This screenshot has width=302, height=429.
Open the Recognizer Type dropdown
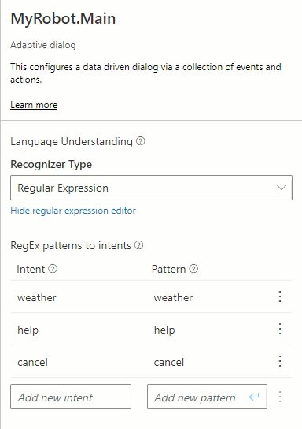point(151,188)
